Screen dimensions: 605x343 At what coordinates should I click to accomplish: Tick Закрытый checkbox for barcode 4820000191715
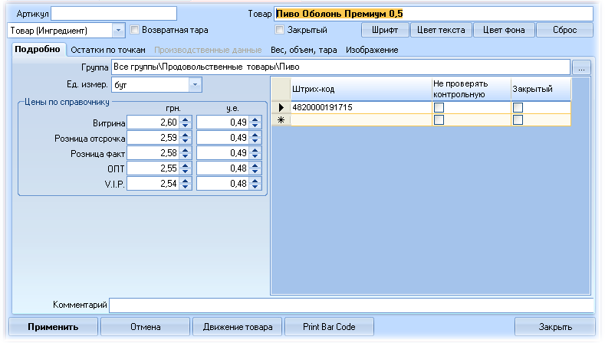click(518, 107)
